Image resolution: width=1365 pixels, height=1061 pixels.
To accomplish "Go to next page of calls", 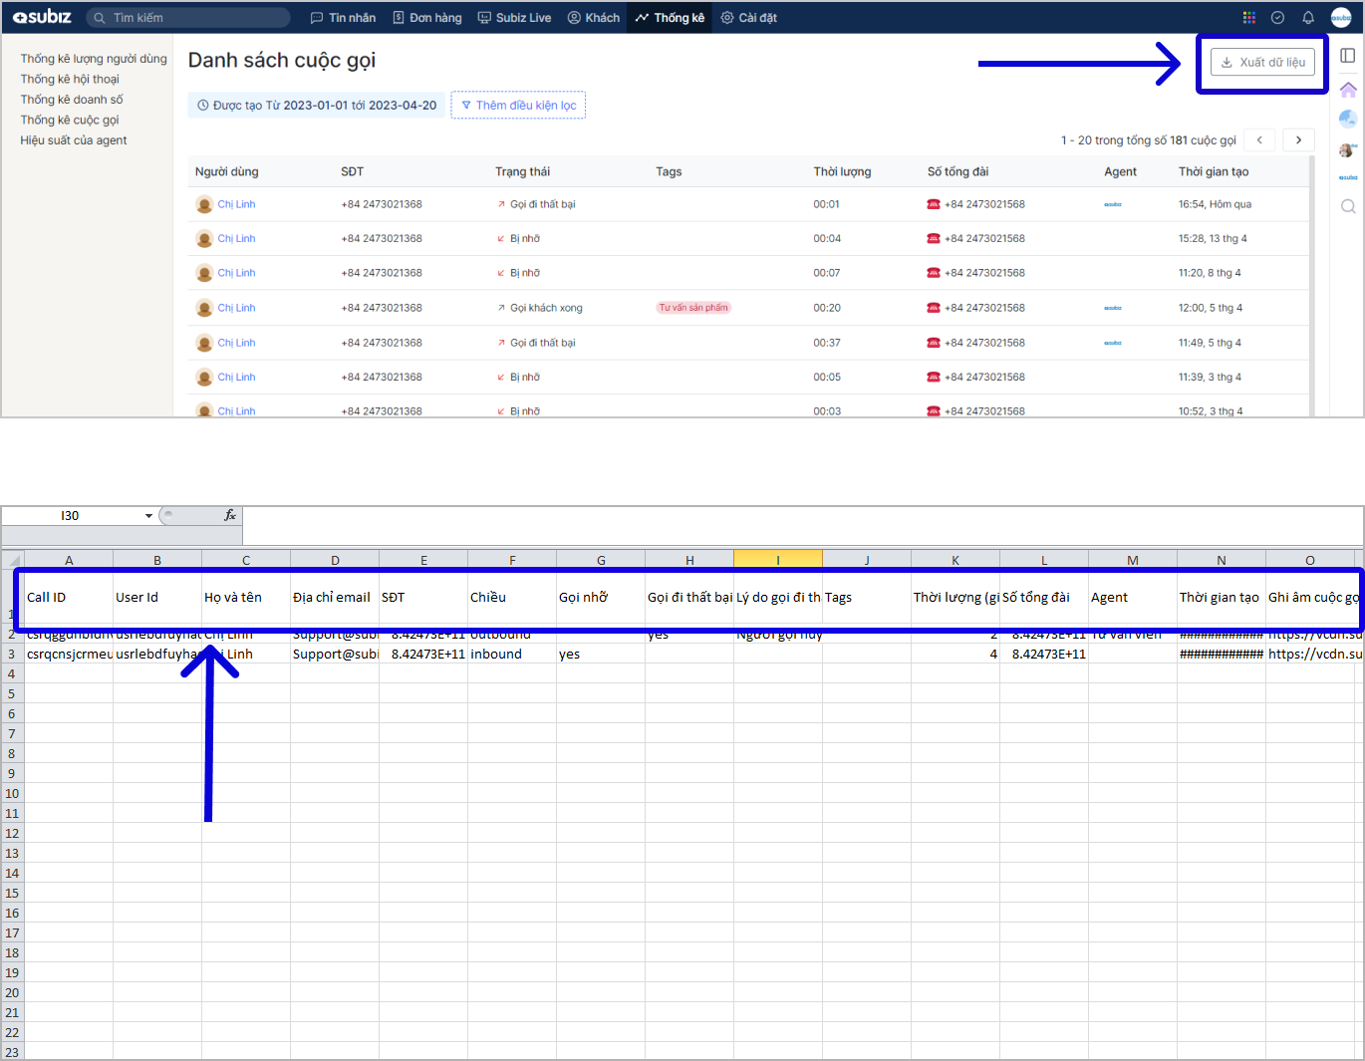I will click(x=1298, y=140).
